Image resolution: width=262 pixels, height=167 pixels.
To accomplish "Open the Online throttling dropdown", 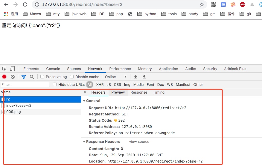I will (x=116, y=77).
